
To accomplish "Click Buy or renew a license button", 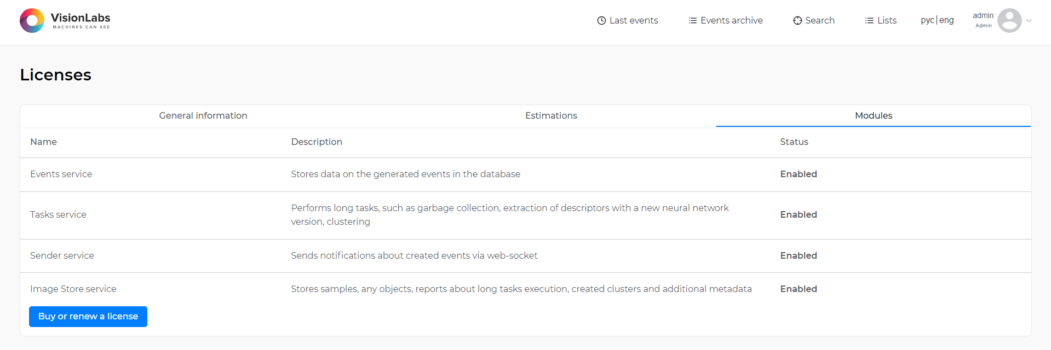I will pos(88,317).
